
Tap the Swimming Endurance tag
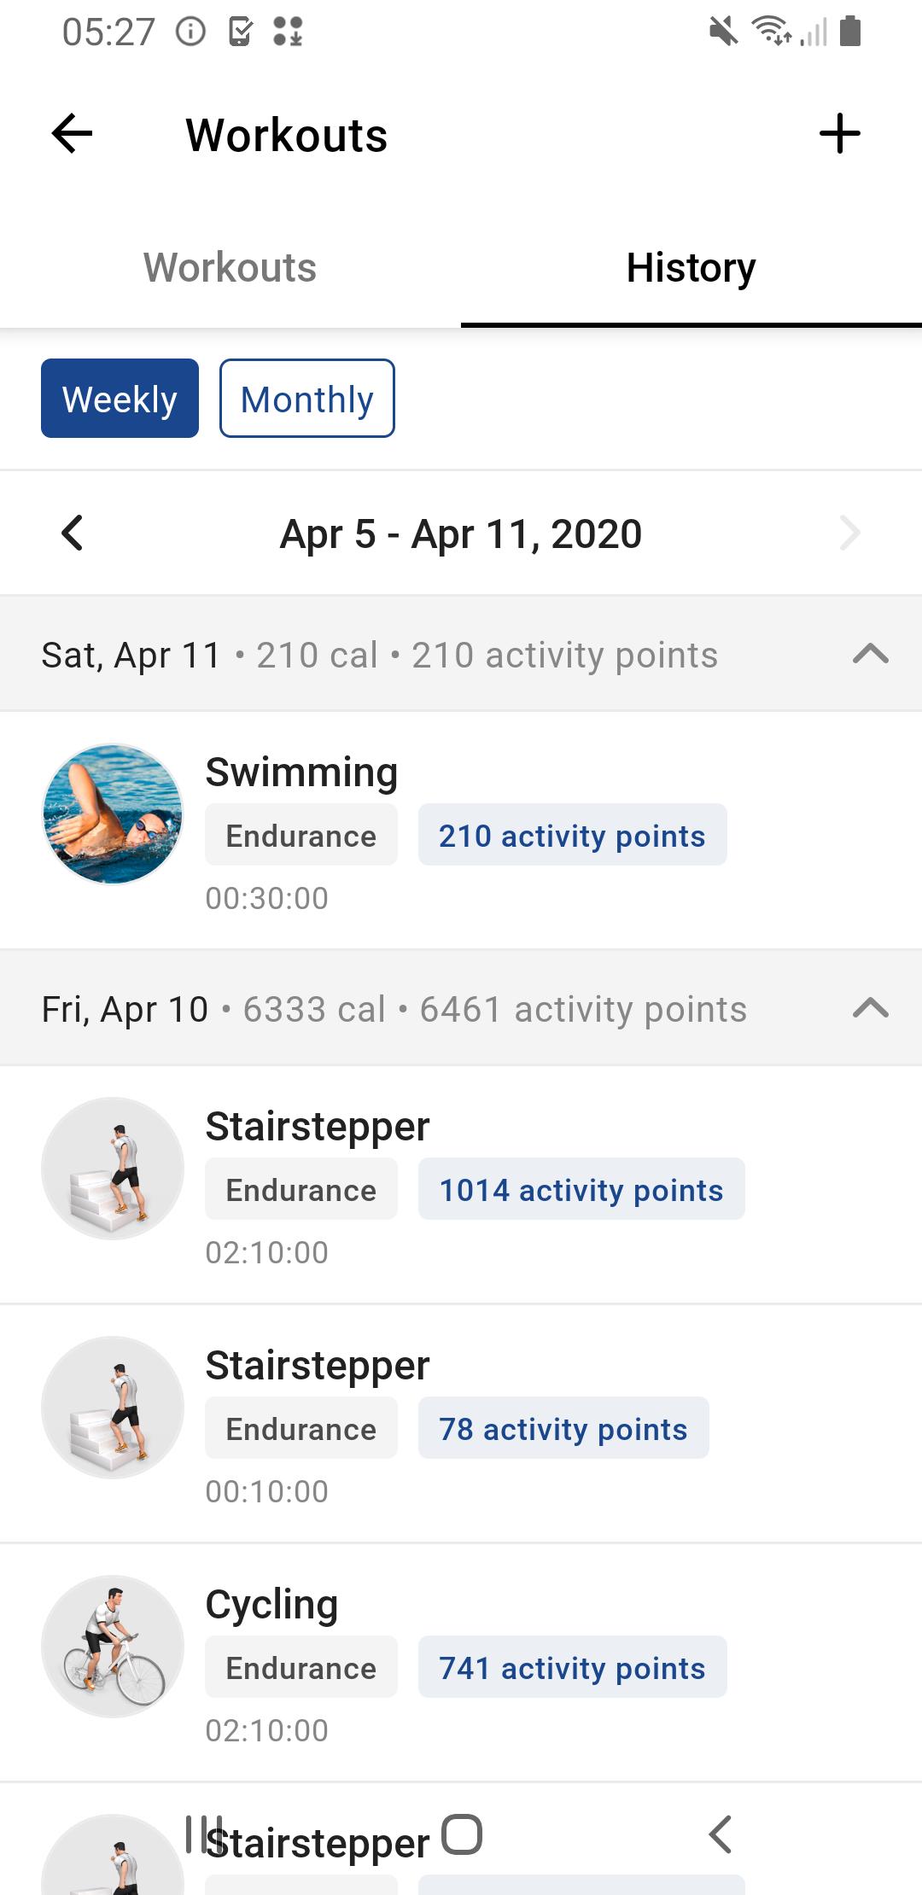[x=301, y=835]
